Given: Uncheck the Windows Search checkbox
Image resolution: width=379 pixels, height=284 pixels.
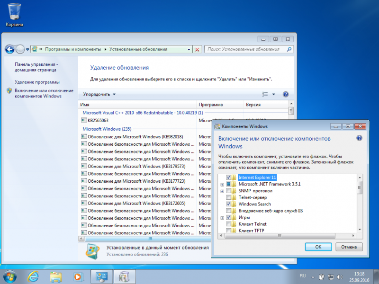Looking at the screenshot, I should coord(228,204).
